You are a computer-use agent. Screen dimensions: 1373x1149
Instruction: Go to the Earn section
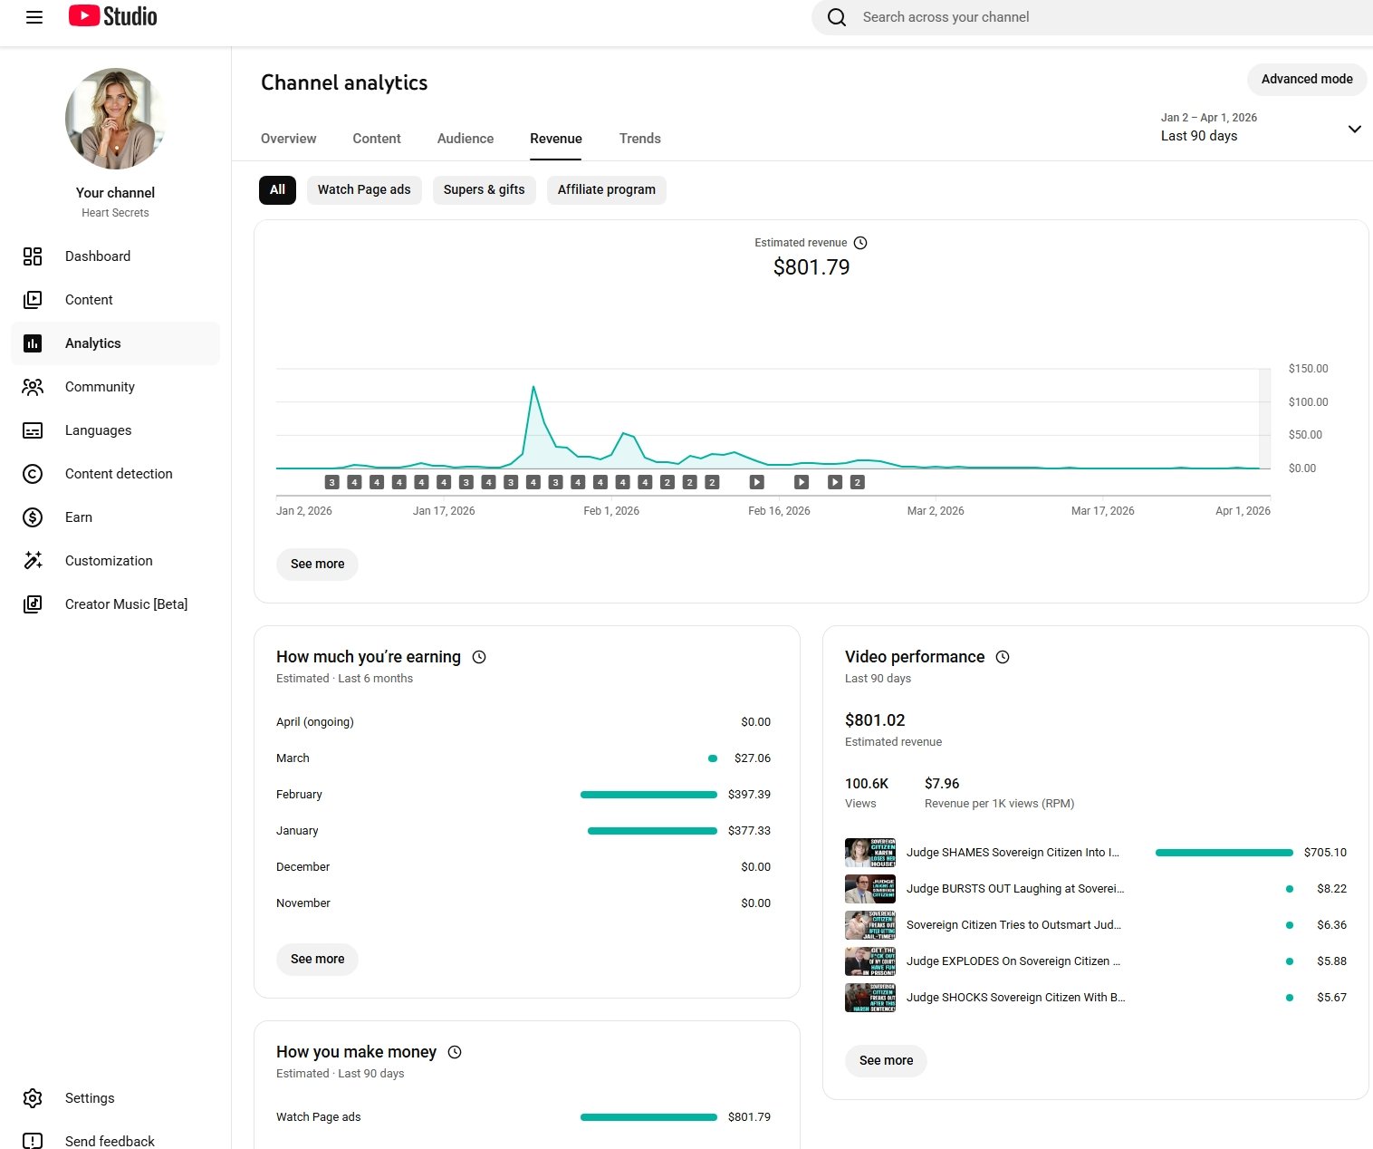(x=79, y=517)
